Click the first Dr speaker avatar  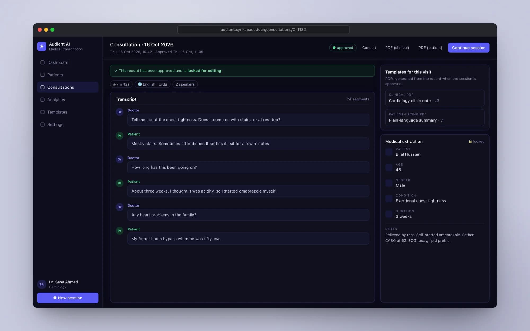(x=120, y=112)
